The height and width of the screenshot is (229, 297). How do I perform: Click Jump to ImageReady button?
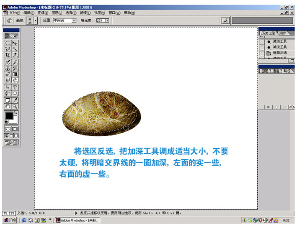11,142
